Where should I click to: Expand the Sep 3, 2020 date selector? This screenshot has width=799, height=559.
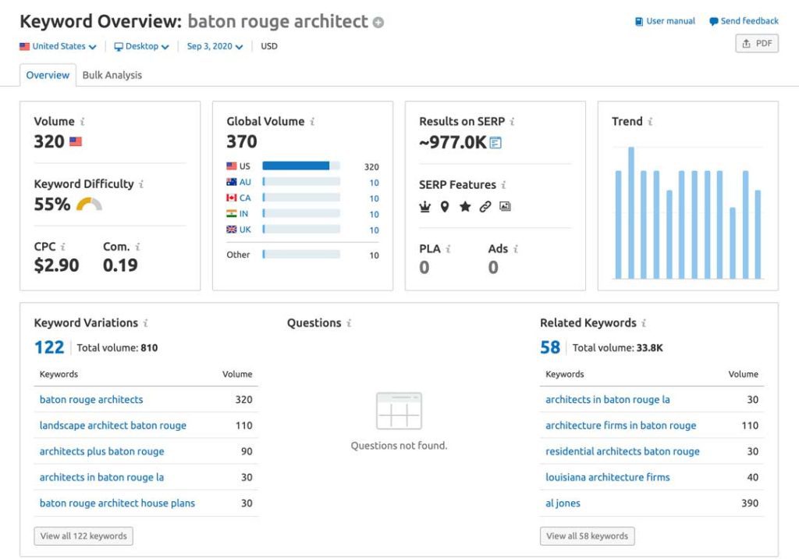212,46
